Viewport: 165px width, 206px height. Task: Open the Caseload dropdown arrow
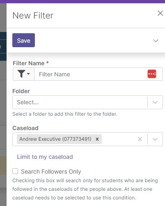pyautogui.click(x=155, y=139)
